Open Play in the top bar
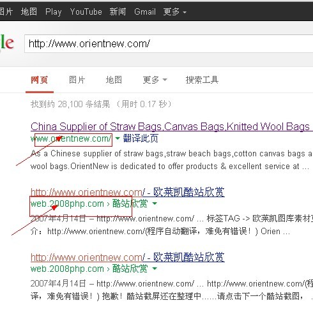Viewport: 313px width, 312px height. point(53,11)
